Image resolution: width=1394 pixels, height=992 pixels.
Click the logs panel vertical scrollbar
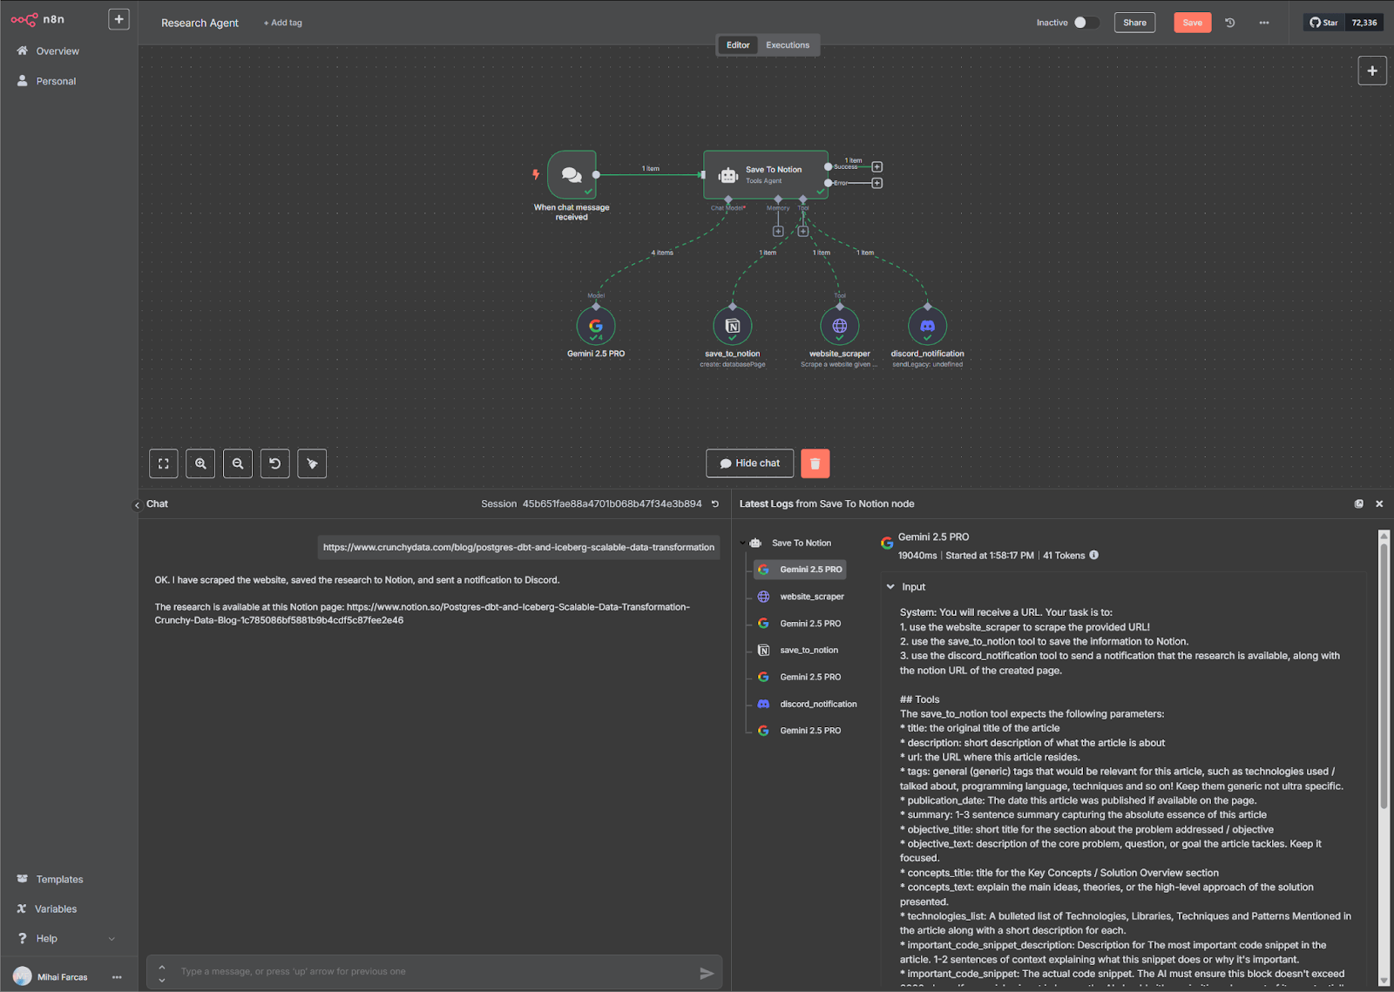[1384, 671]
